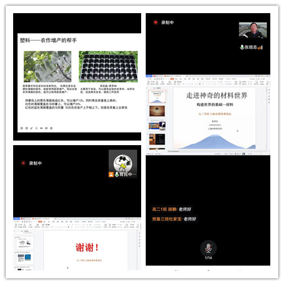This screenshot has height=284, width=284.
Task: Toggle the red 录制中 recording indicator top right
Action: pos(155,22)
